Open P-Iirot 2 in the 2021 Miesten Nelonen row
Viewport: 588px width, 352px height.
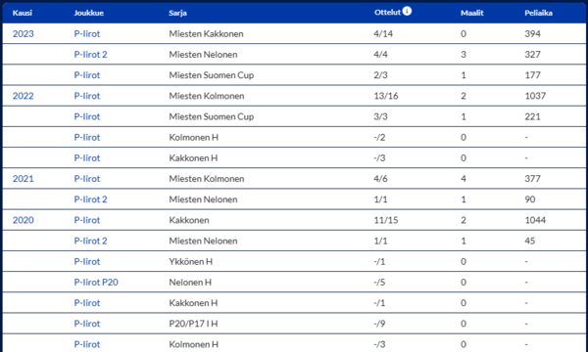point(90,199)
